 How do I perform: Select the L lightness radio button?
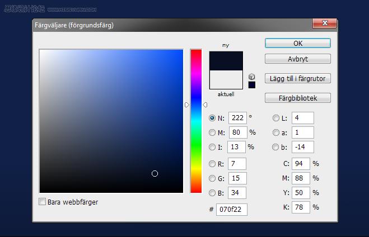pos(276,118)
